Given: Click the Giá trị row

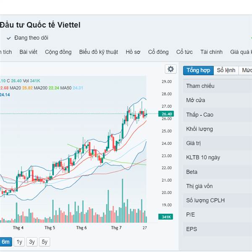Looking at the screenshot, I should (x=218, y=143).
